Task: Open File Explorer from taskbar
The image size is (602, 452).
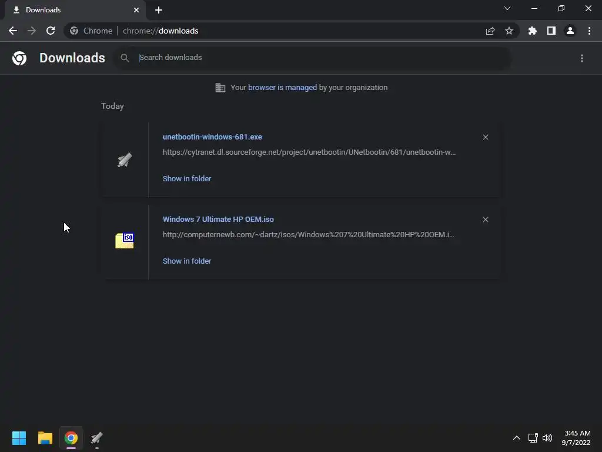Action: pyautogui.click(x=45, y=438)
